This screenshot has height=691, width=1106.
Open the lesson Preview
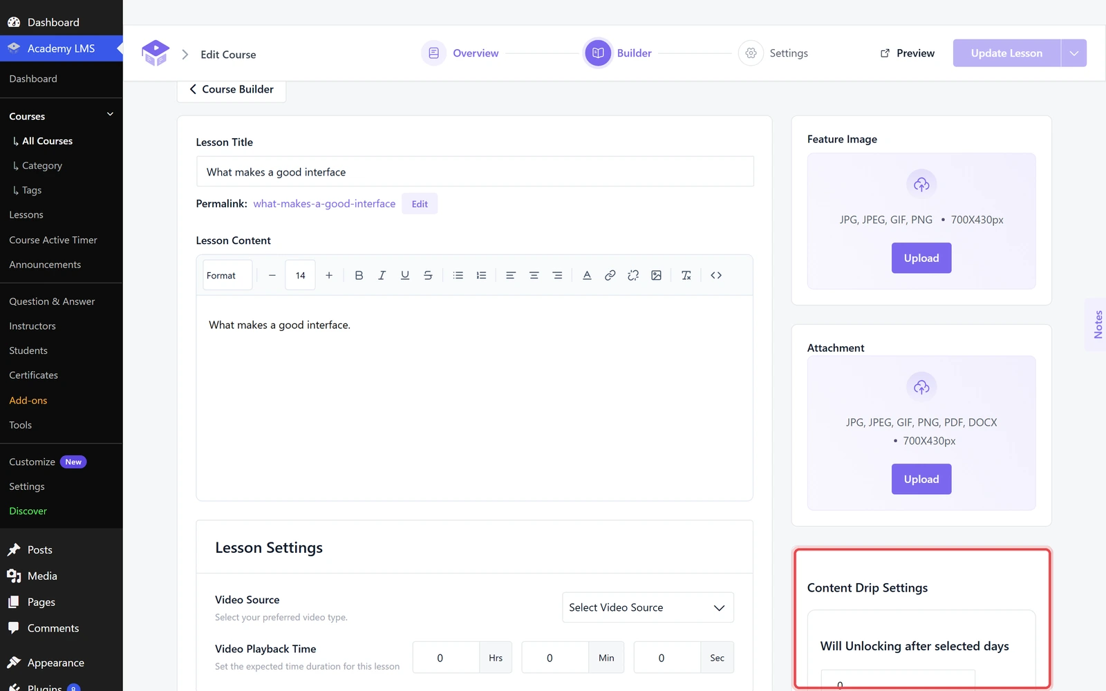pyautogui.click(x=907, y=53)
